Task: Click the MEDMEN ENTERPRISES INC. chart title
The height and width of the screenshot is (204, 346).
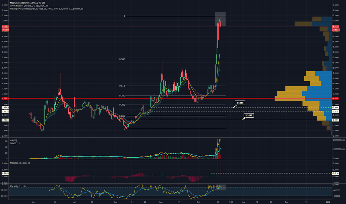Action: click(x=27, y=3)
